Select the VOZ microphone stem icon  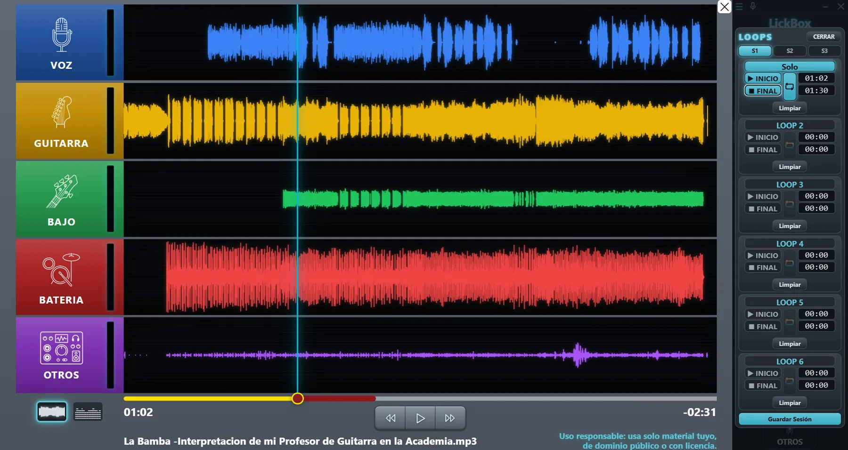click(61, 35)
